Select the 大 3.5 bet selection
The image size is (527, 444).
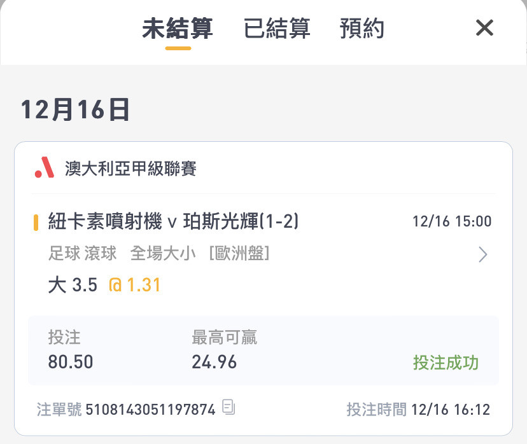click(73, 285)
